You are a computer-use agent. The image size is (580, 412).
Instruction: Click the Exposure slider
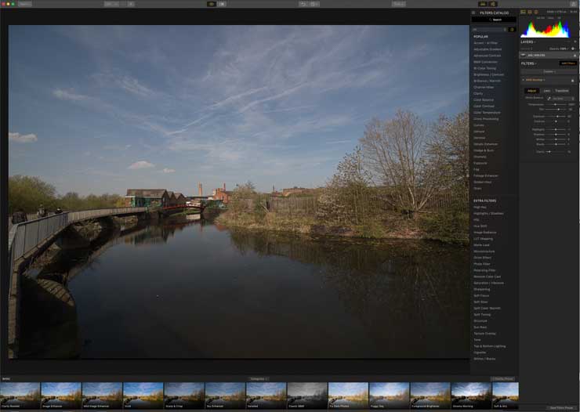tap(556, 117)
